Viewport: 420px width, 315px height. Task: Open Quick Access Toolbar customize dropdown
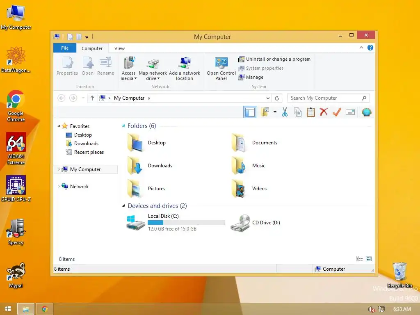point(87,37)
